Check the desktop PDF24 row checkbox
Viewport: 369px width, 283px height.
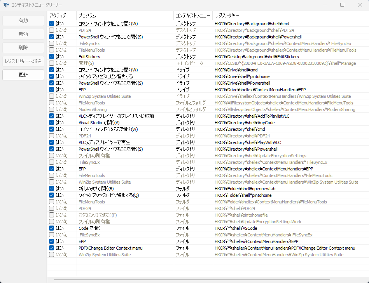52,30
